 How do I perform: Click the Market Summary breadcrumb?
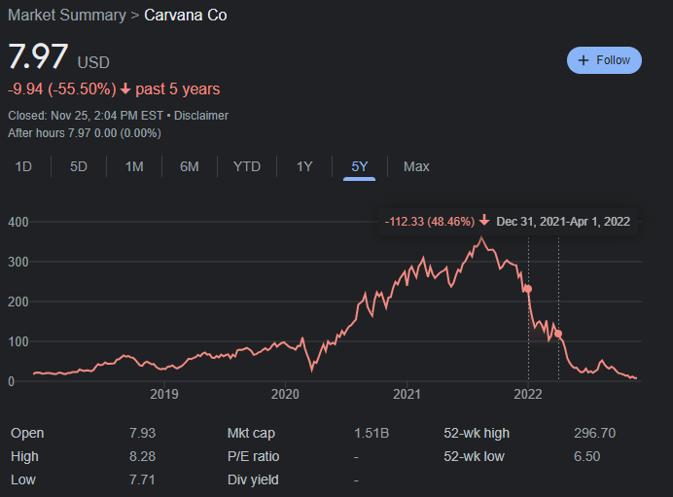coord(66,16)
